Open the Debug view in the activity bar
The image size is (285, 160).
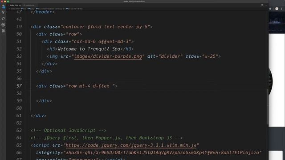(x=3, y=25)
